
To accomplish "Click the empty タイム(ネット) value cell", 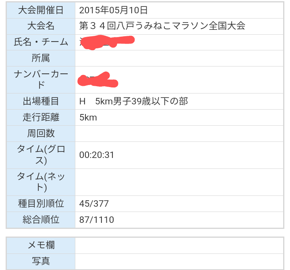I will point(179,182).
